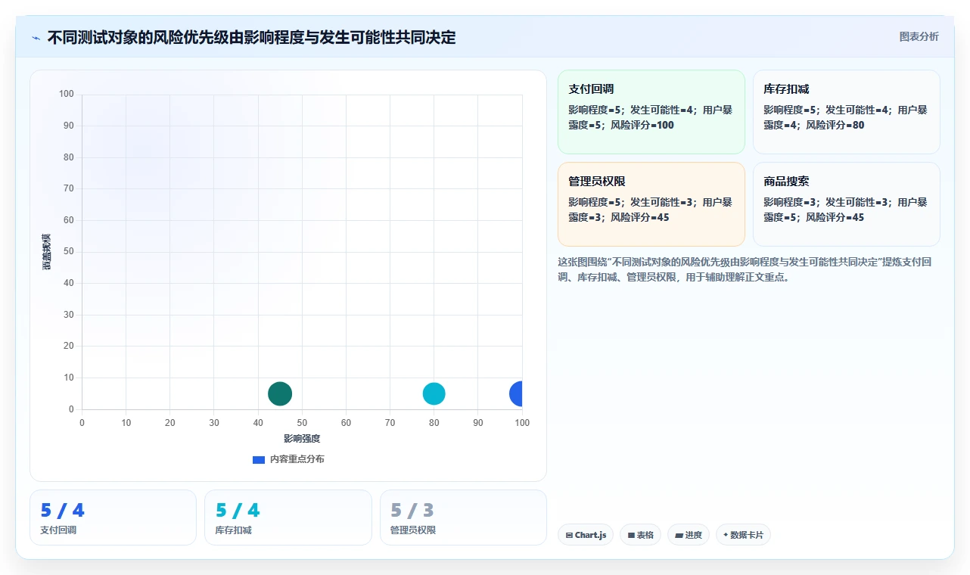Click the summary paragraph starting 这张图围绕
Screen dimensions: 970x575
coord(745,269)
